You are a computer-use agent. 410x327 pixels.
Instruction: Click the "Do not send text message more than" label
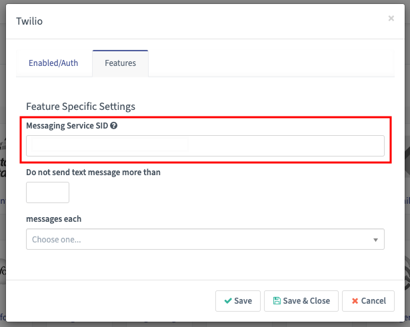[x=93, y=172]
